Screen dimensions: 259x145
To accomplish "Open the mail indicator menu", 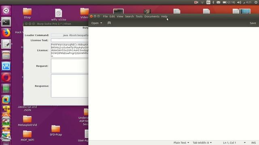I will point(219,2).
